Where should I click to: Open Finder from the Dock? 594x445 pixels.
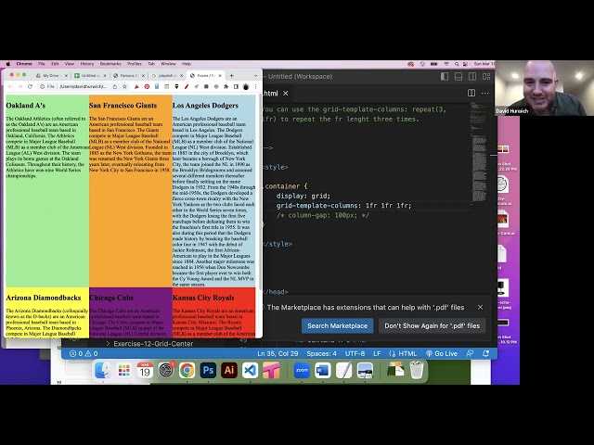[x=103, y=371]
